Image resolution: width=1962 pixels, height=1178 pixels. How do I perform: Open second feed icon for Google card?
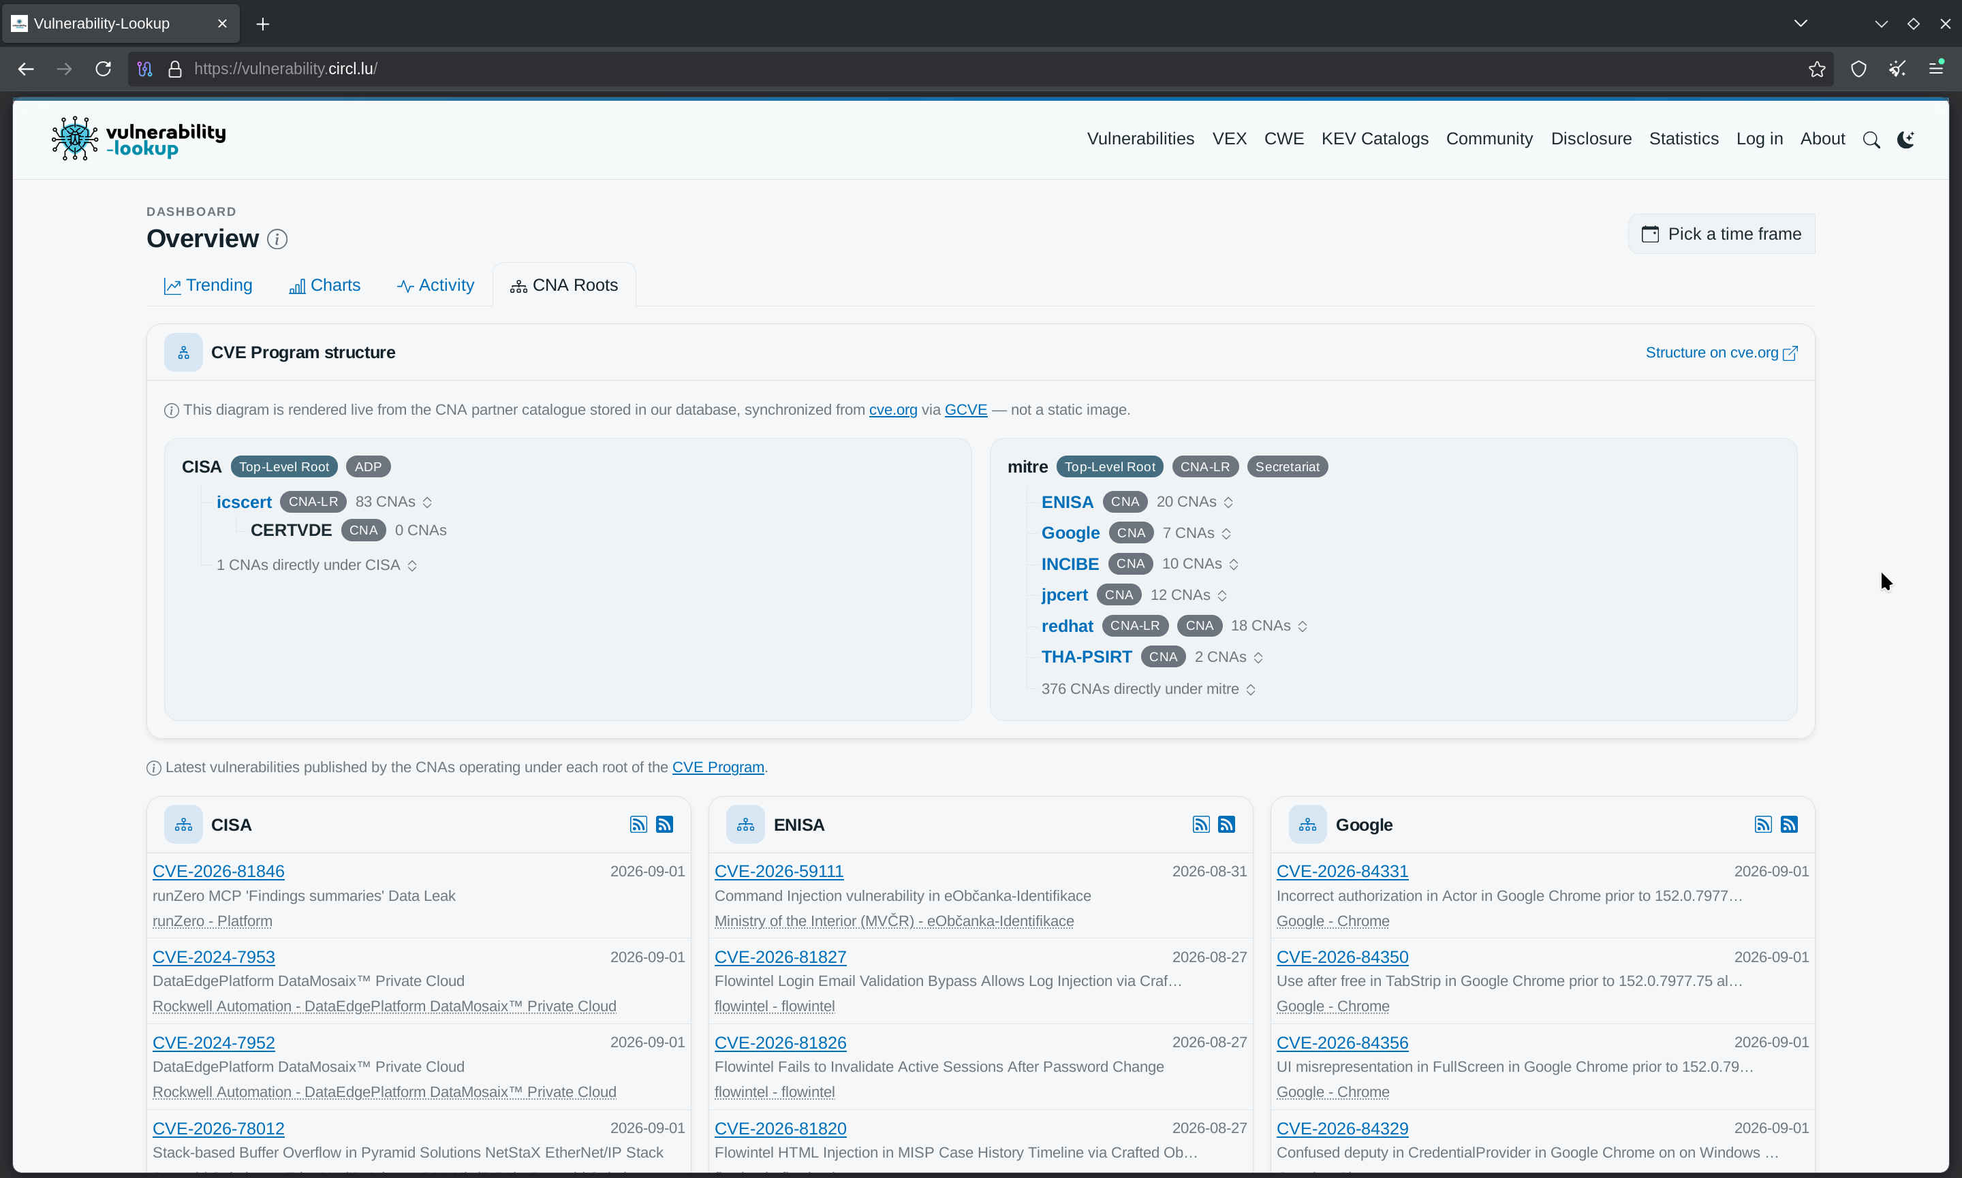coord(1789,825)
